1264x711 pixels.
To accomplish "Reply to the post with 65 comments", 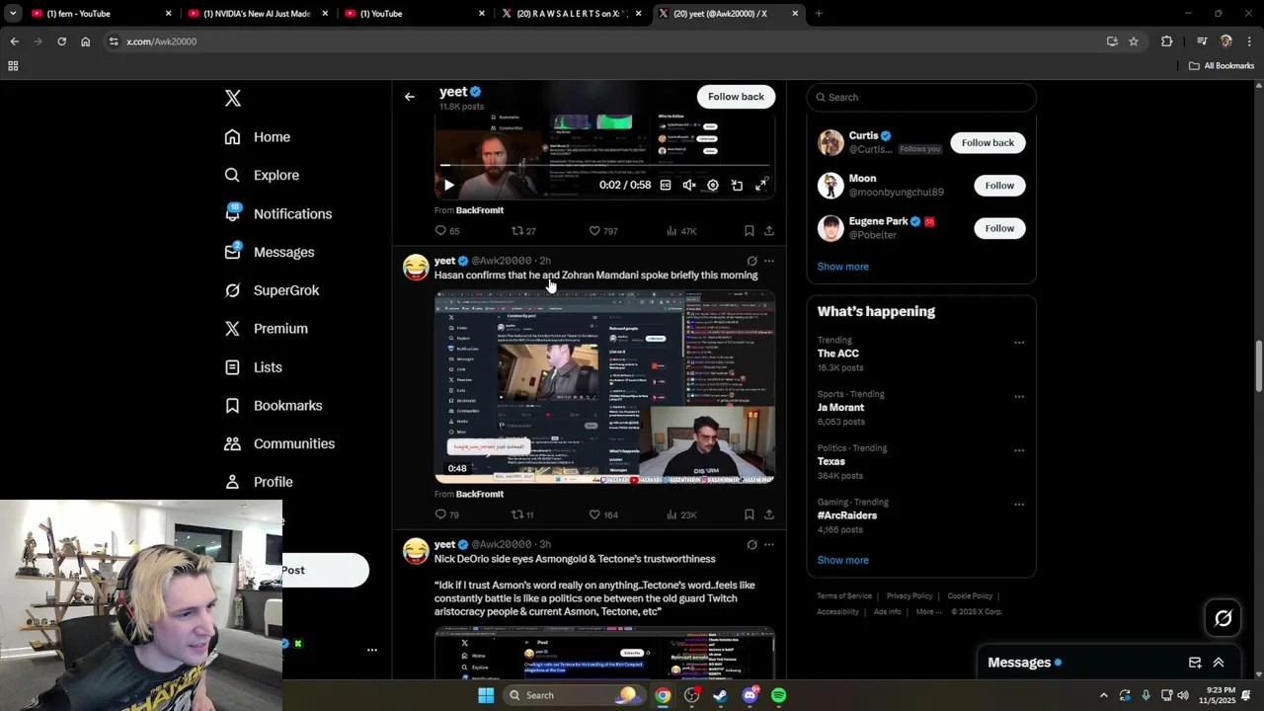I will tap(447, 231).
